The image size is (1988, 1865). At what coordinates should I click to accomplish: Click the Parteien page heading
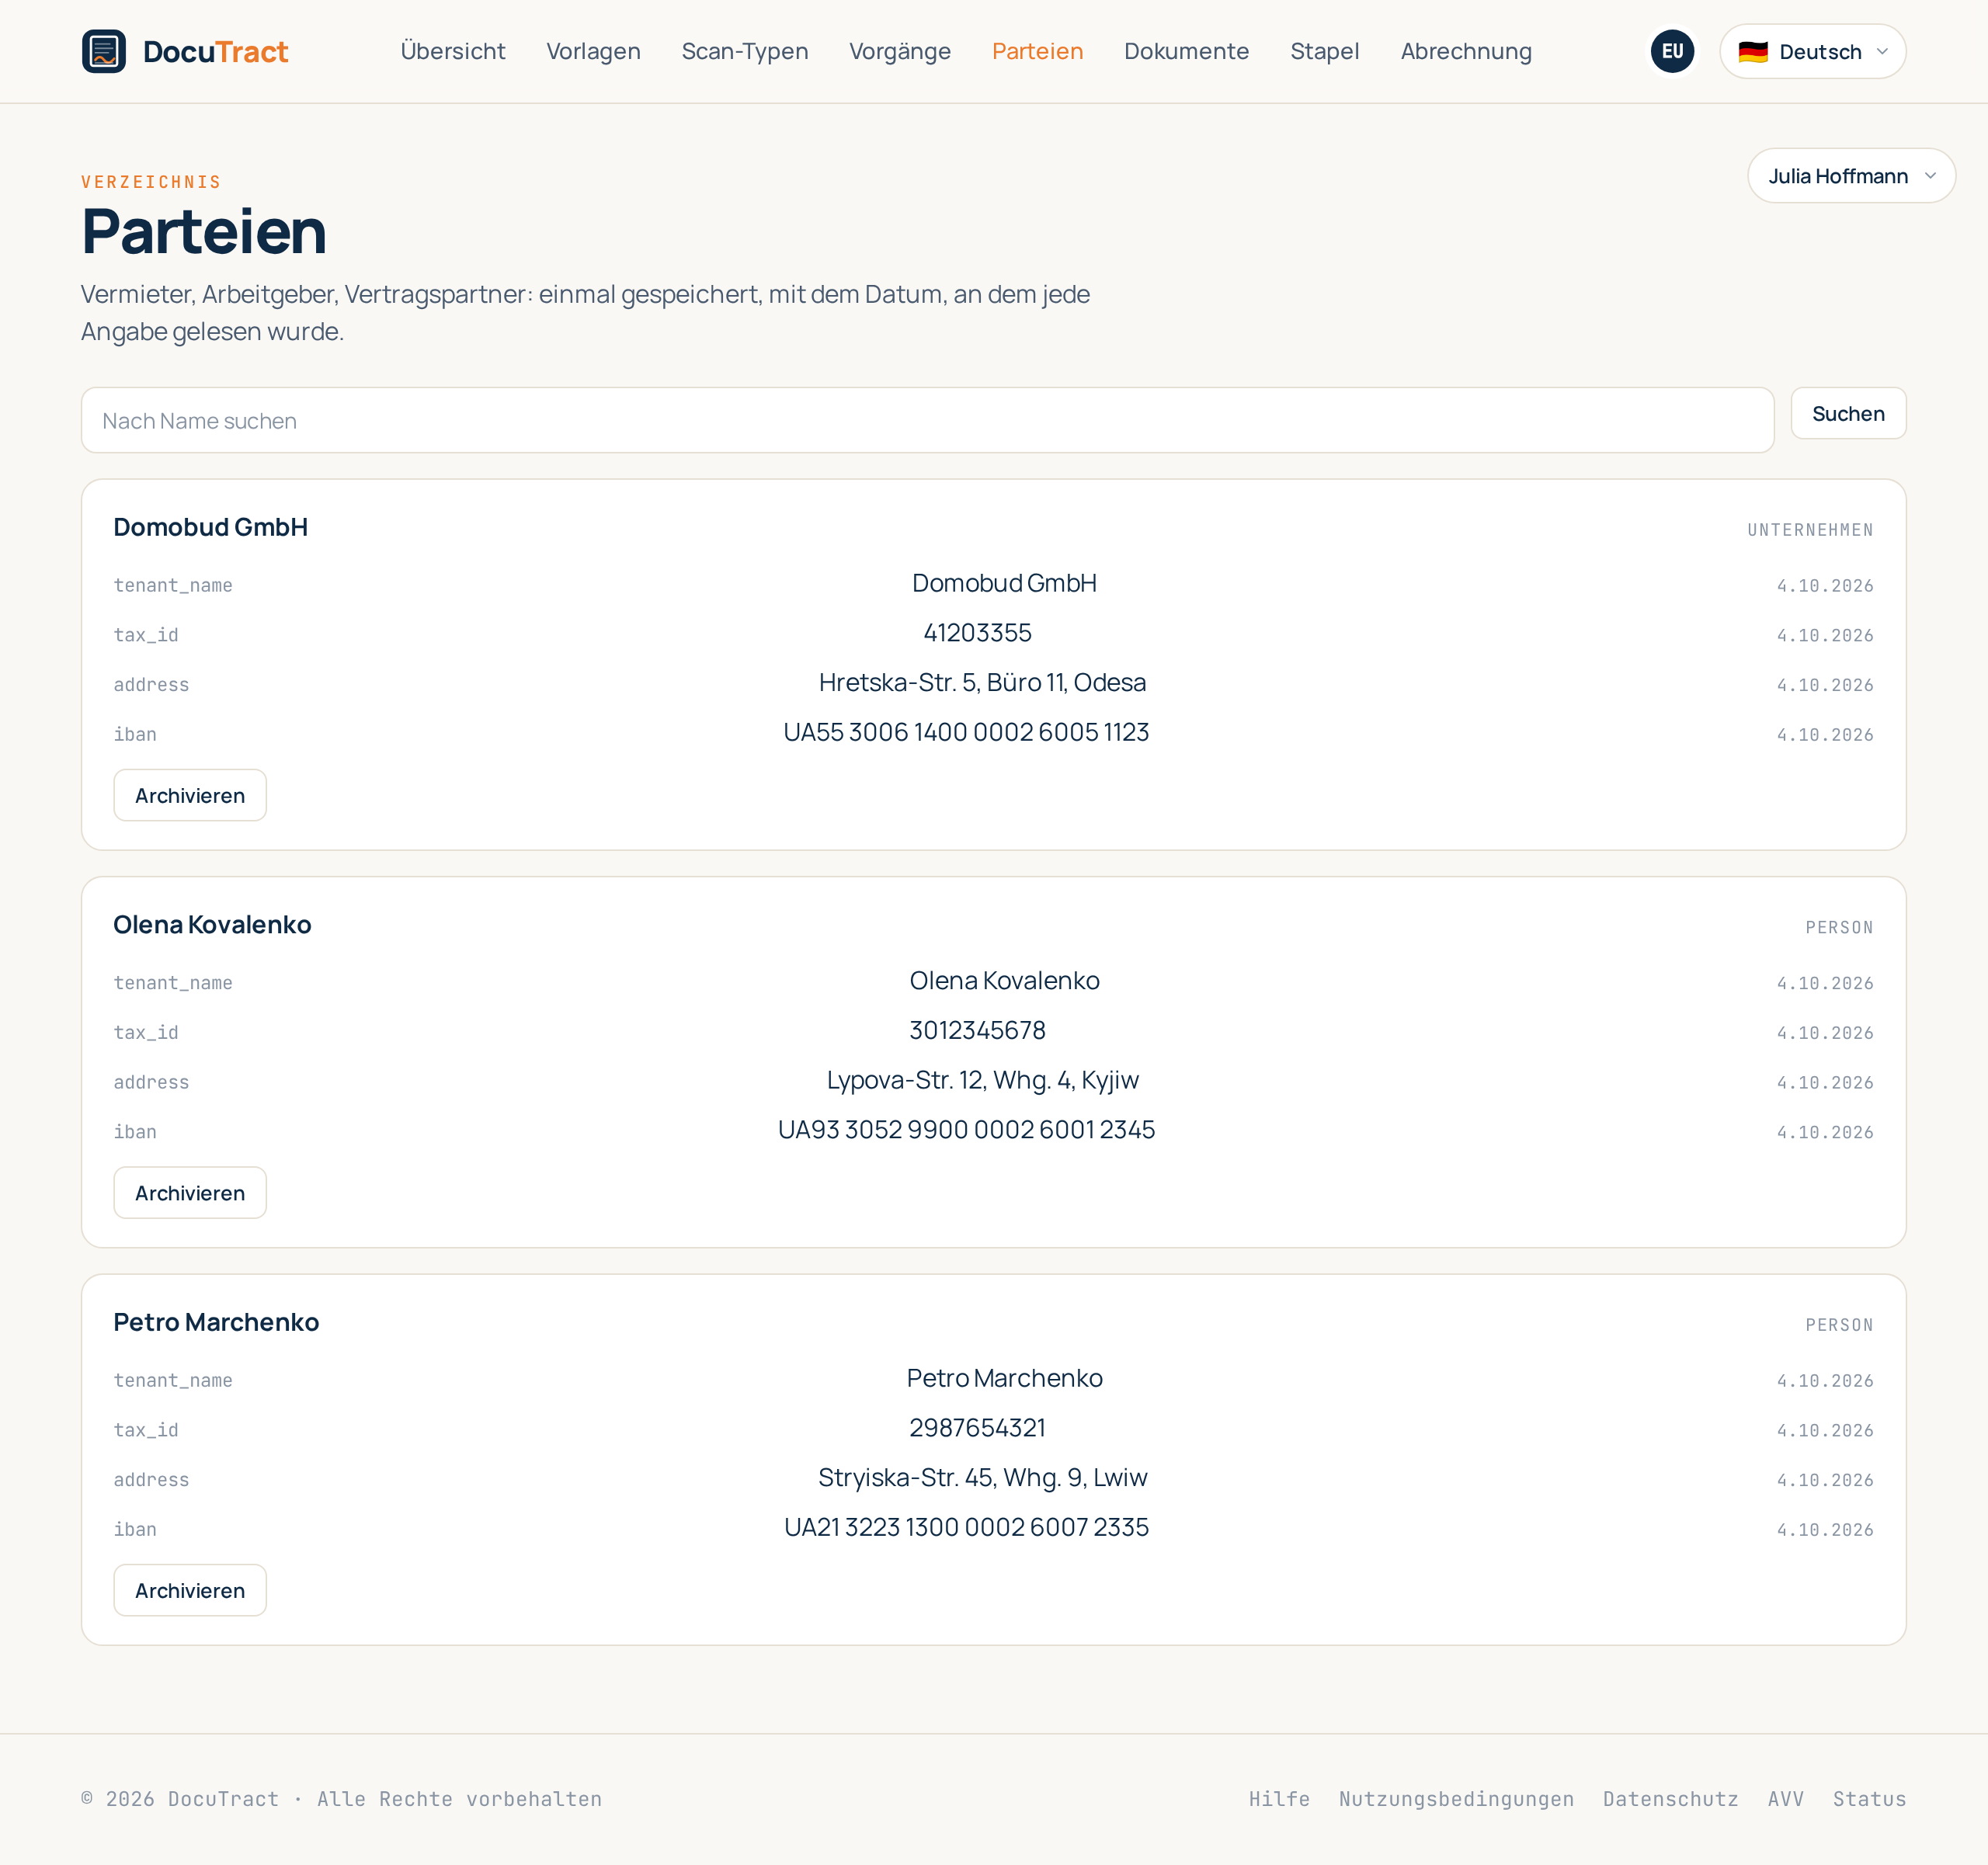[204, 231]
